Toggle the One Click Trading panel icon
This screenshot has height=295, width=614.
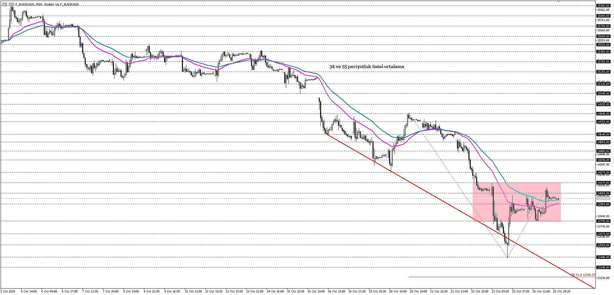[x=11, y=4]
